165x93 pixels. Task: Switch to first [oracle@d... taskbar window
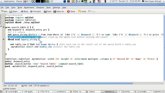pyautogui.click(x=12, y=92)
